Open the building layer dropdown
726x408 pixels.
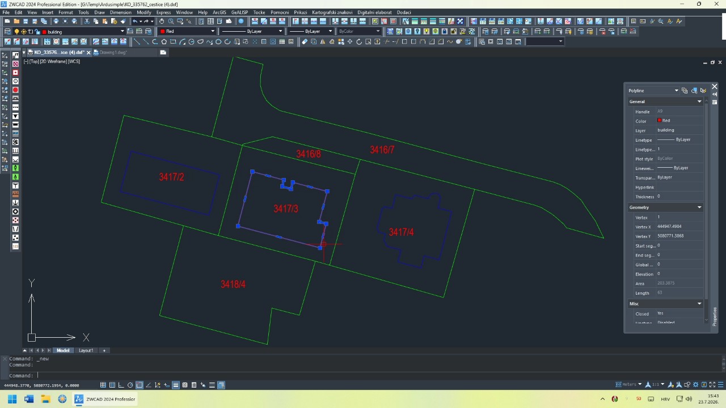click(84, 31)
